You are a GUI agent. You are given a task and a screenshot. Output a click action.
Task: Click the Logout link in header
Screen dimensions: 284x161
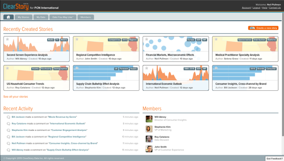point(256,8)
